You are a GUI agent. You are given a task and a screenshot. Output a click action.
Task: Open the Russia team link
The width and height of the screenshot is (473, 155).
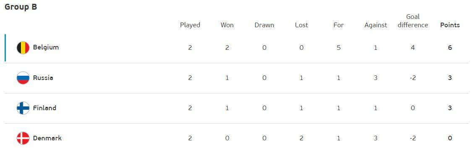point(43,77)
